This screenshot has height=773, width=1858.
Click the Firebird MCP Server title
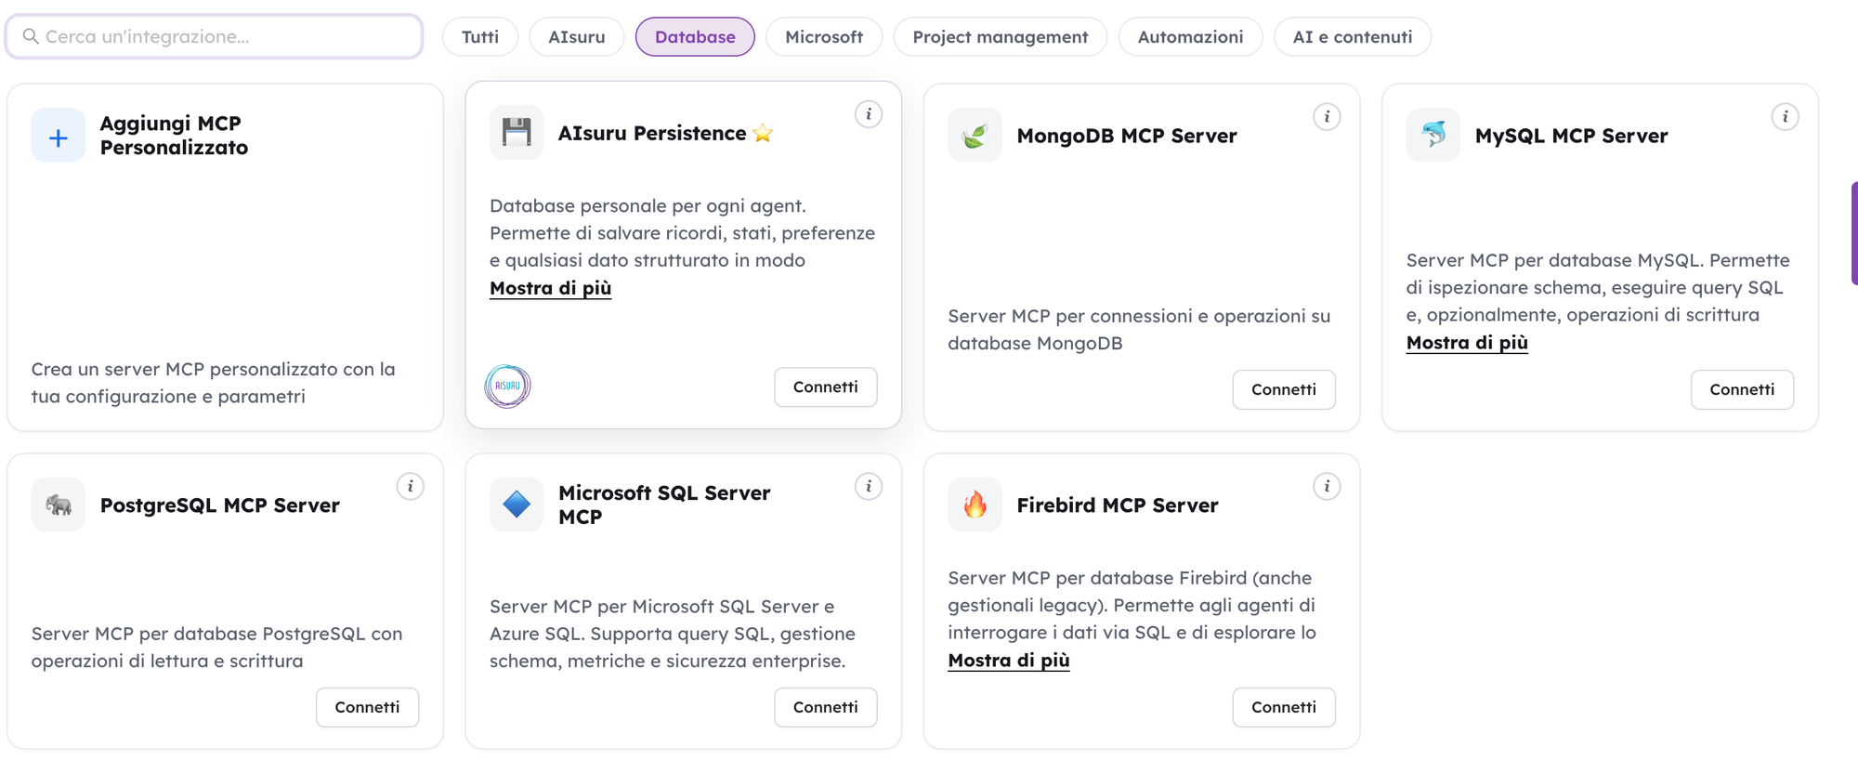(1118, 505)
